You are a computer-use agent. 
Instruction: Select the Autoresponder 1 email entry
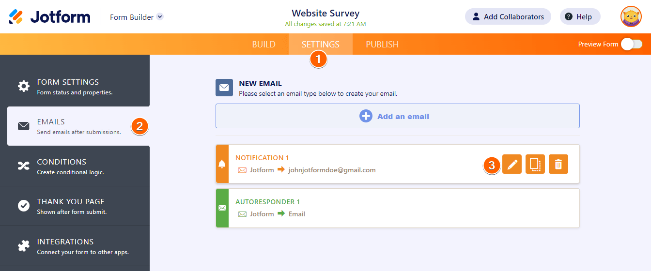397,208
